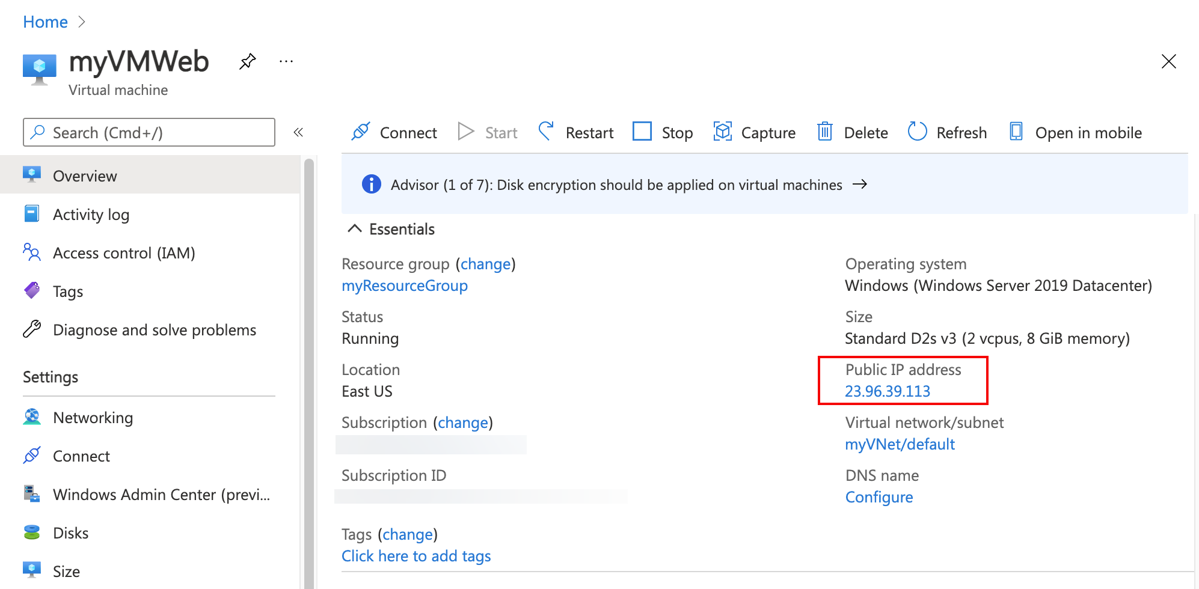Open Access control (IAM) page

coord(124,253)
